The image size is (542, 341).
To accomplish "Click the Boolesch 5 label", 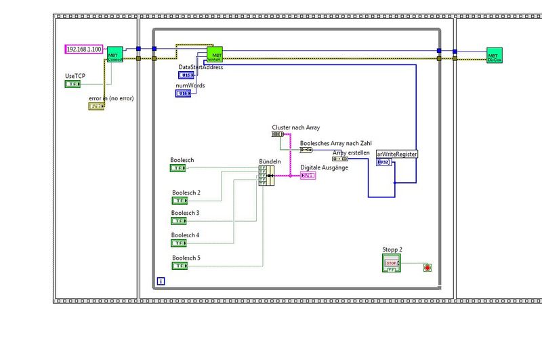I will (x=186, y=258).
